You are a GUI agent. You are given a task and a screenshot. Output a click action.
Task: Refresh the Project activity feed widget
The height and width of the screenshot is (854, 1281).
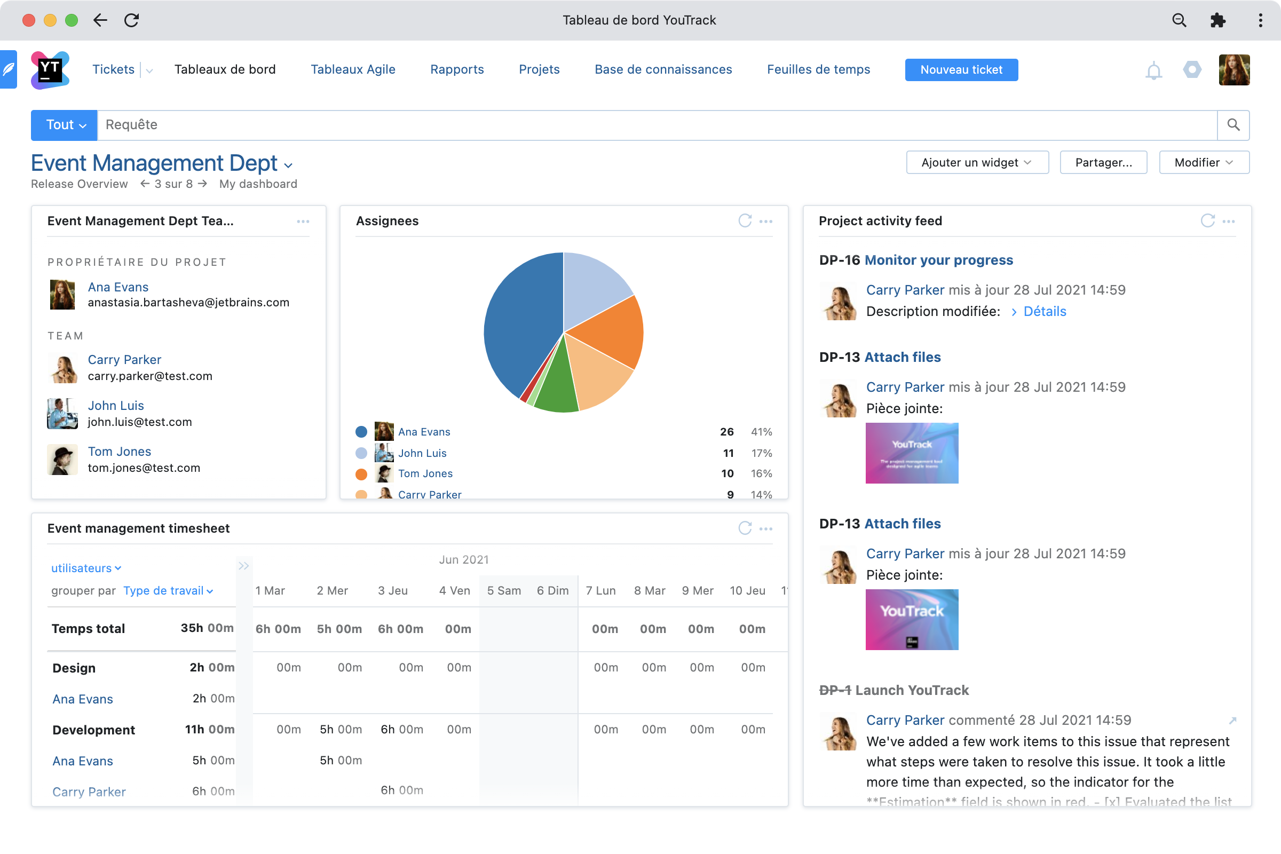pos(1207,220)
